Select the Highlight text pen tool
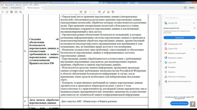Viewport: 197px width, 110px height. [104, 12]
